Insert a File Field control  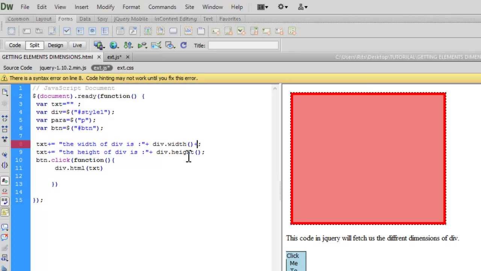[160, 31]
